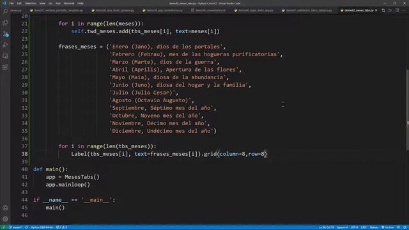409x230 pixels.
Task: Click 'Diciembre, Undécimo mes del año' string
Action: 162,131
